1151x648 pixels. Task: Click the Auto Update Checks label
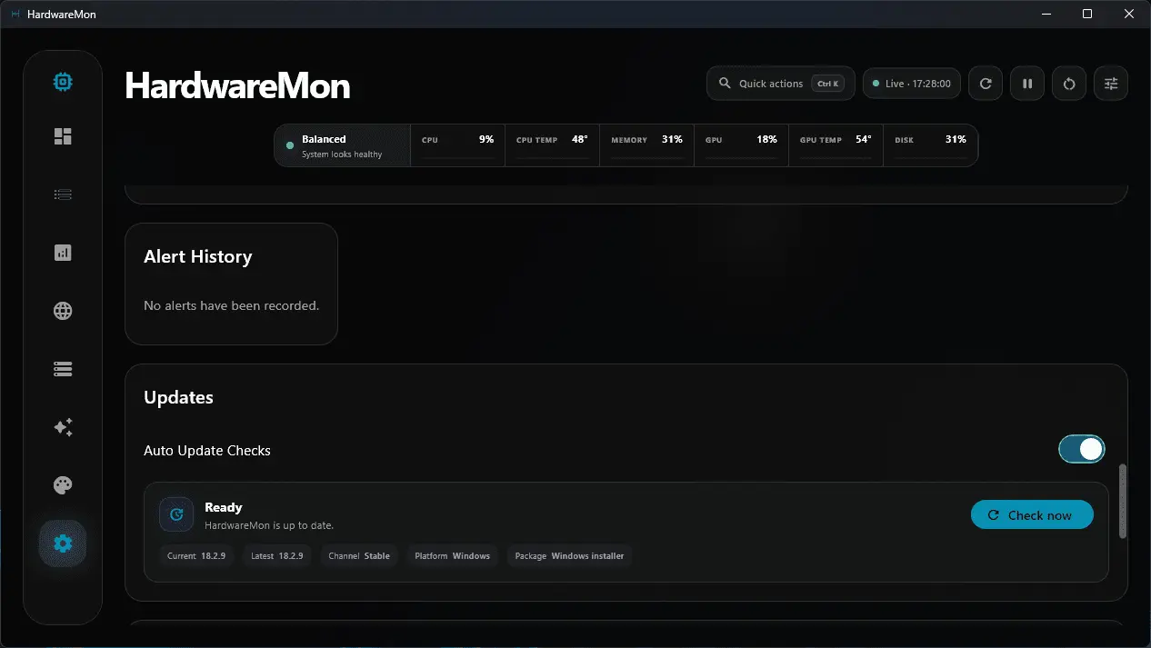pyautogui.click(x=207, y=450)
